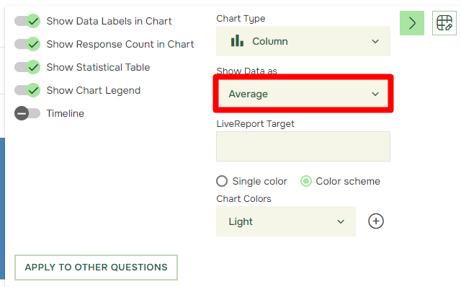Toggle the Show Chart Legend switch
This screenshot has height=287, width=461.
click(27, 90)
